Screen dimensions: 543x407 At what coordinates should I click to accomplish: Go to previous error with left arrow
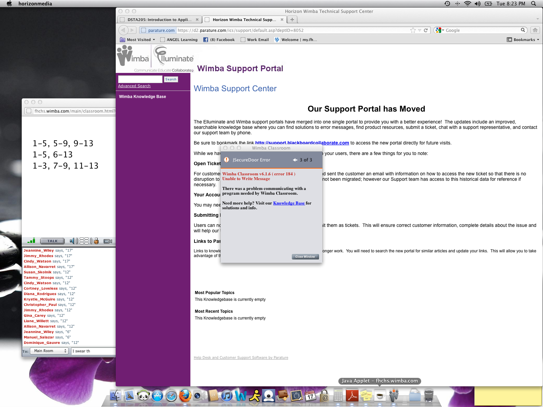coord(295,160)
